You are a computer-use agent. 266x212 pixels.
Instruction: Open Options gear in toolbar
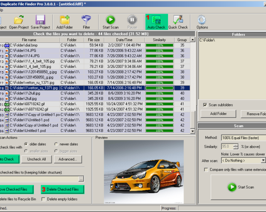pyautogui.click(x=202, y=20)
